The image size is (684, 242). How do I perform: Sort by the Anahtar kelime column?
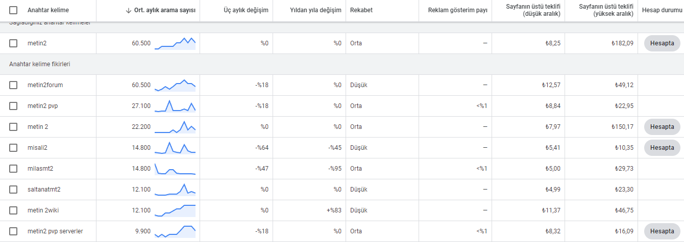48,10
